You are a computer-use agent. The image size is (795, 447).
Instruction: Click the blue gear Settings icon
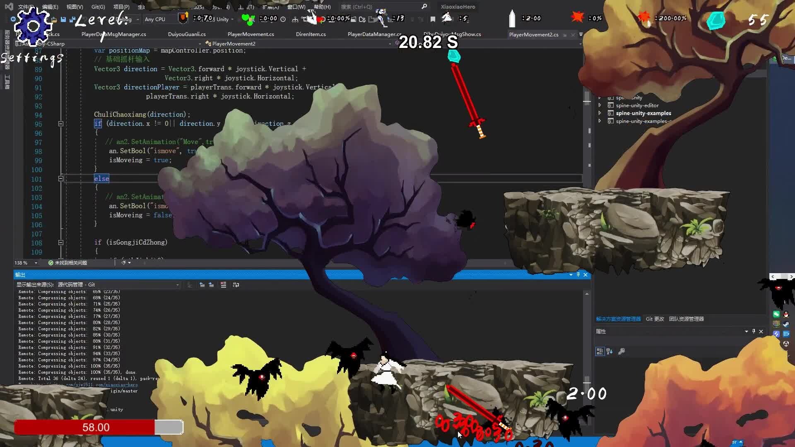33,26
